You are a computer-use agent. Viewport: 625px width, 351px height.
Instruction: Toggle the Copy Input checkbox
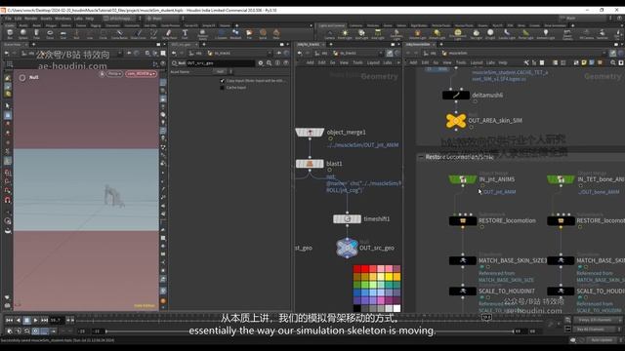click(x=222, y=81)
